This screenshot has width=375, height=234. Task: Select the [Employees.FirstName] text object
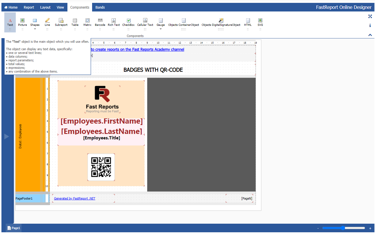point(102,121)
